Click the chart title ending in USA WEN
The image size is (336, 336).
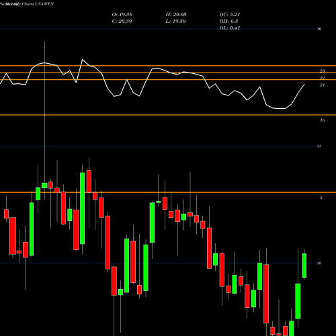point(27,4)
